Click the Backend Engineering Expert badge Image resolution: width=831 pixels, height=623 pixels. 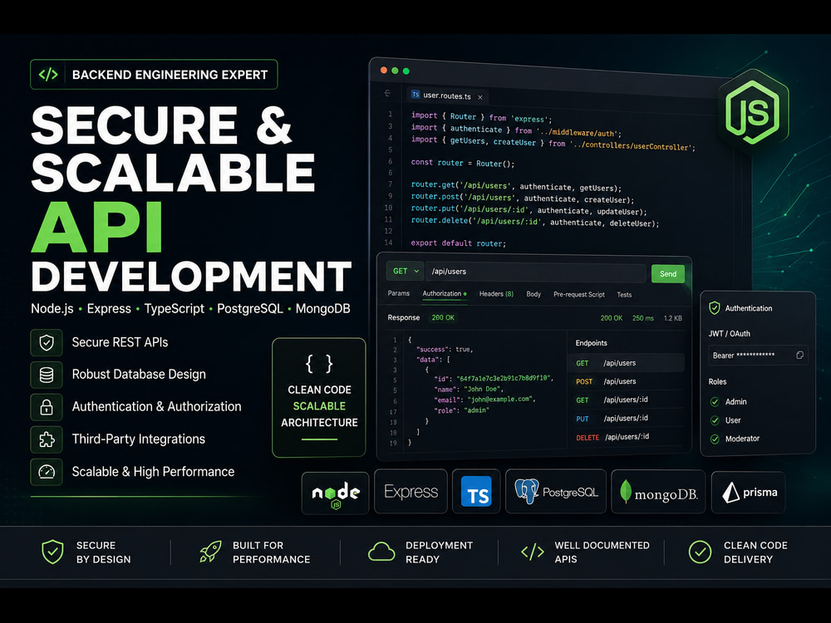click(x=155, y=74)
